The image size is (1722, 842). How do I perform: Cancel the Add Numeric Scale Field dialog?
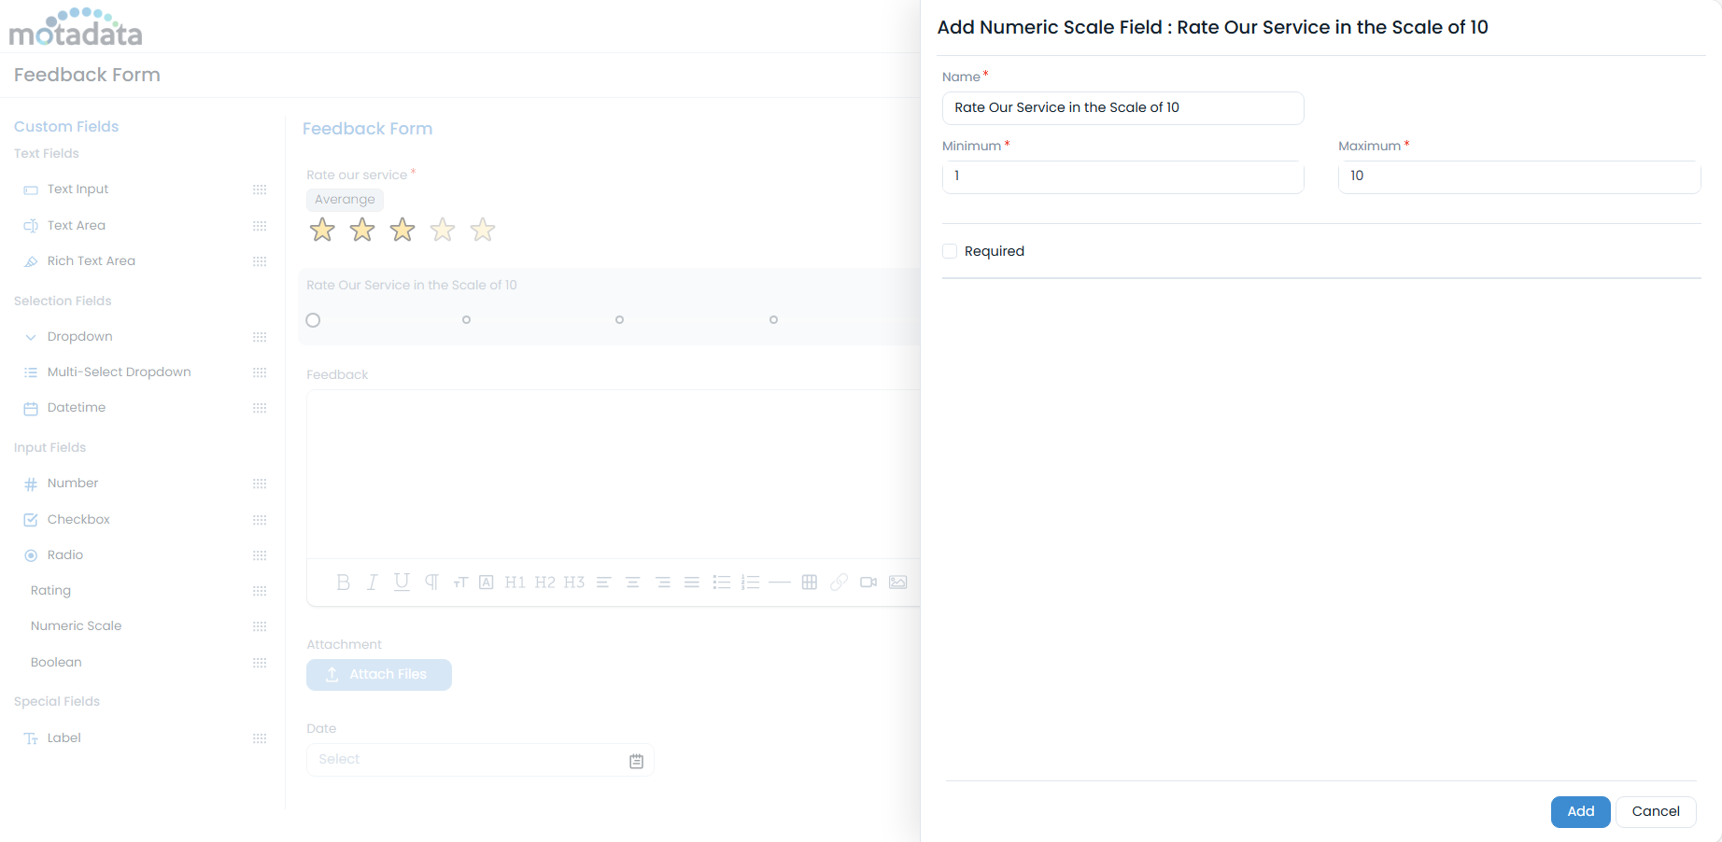coord(1655,811)
